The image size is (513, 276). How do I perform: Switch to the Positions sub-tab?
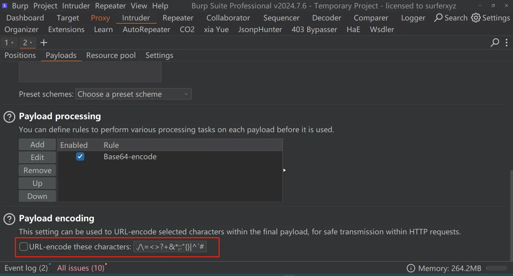coord(20,55)
